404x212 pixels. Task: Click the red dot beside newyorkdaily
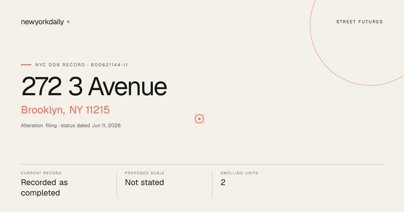tap(68, 22)
